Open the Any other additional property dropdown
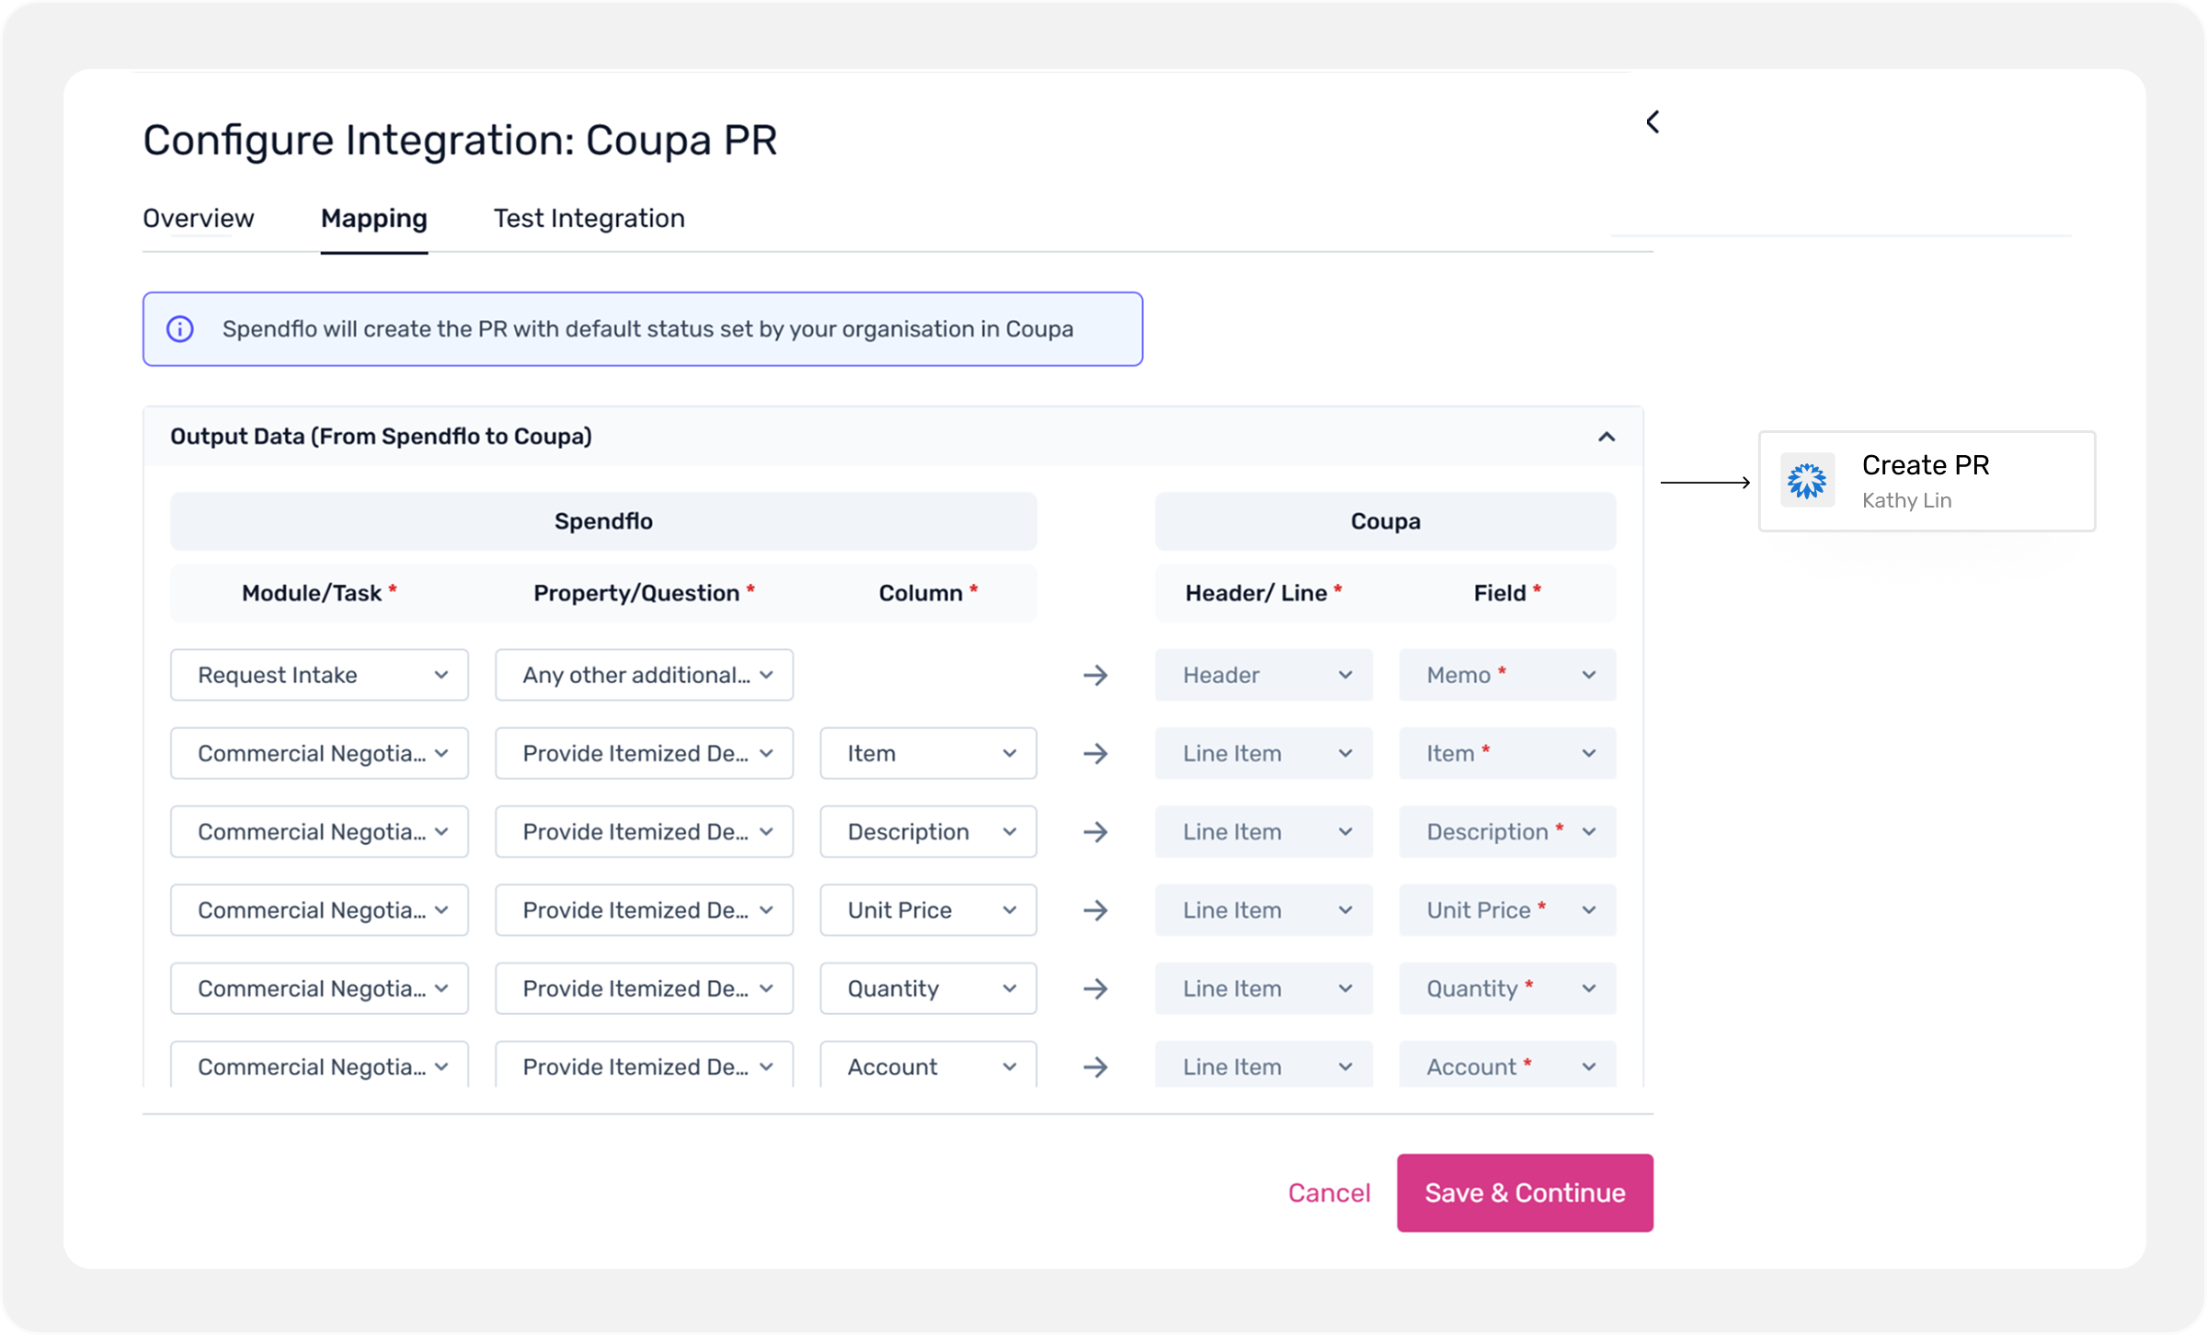 (644, 676)
